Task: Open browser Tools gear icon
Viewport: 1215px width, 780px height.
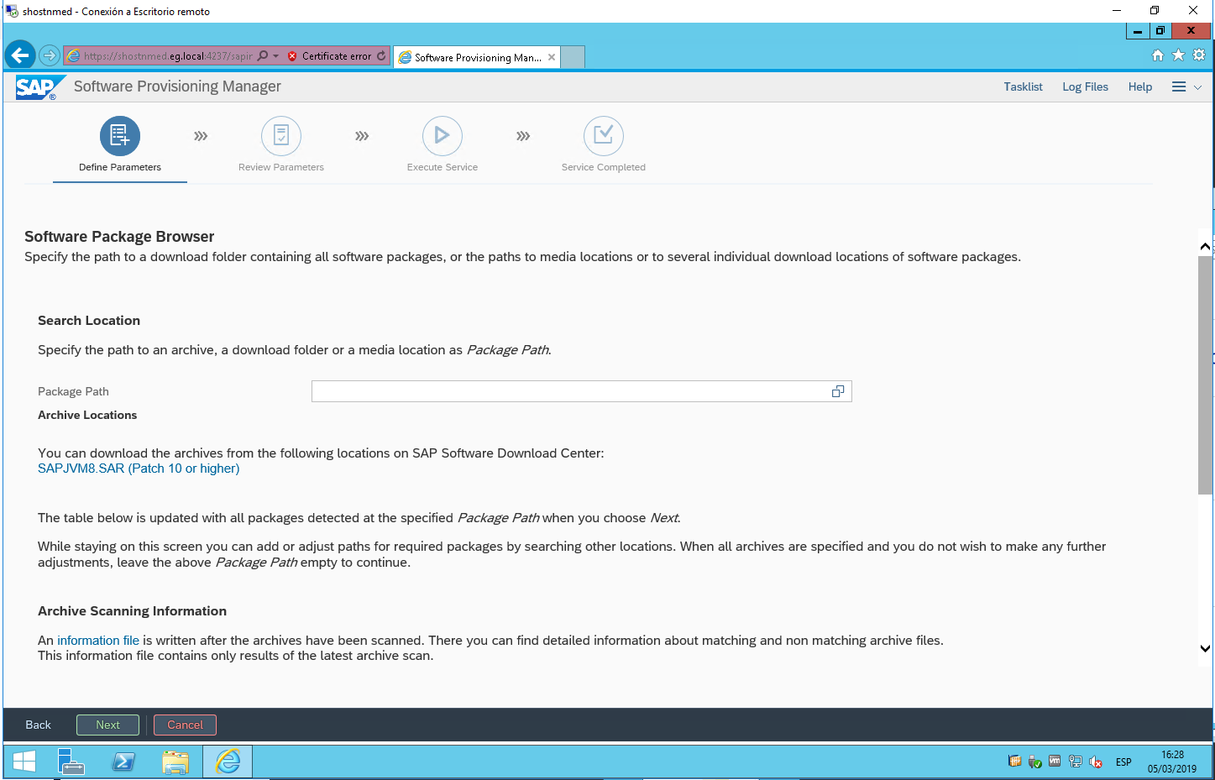Action: tap(1199, 55)
